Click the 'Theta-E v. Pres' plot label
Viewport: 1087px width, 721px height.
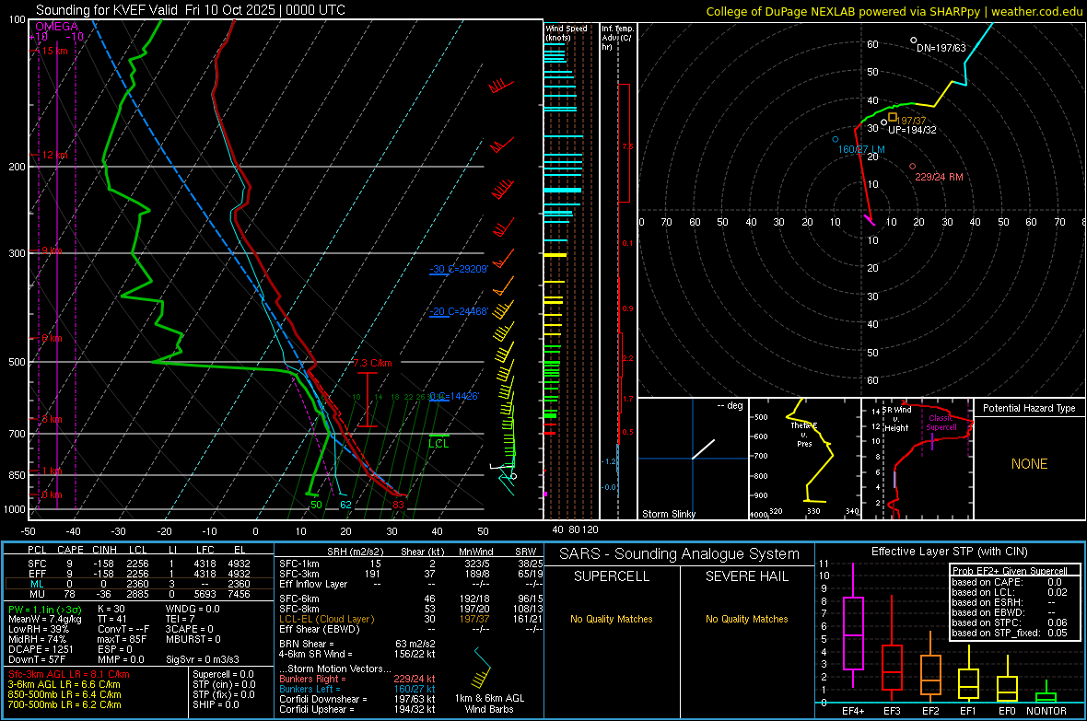click(x=804, y=435)
